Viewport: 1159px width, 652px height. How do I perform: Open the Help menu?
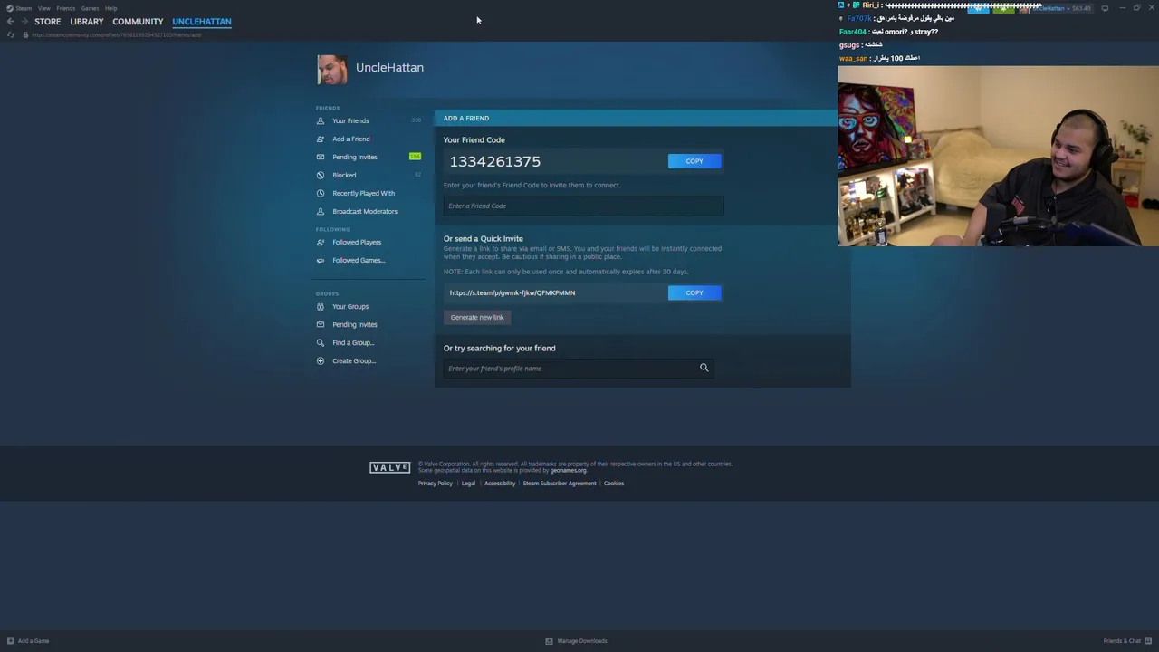coord(110,8)
